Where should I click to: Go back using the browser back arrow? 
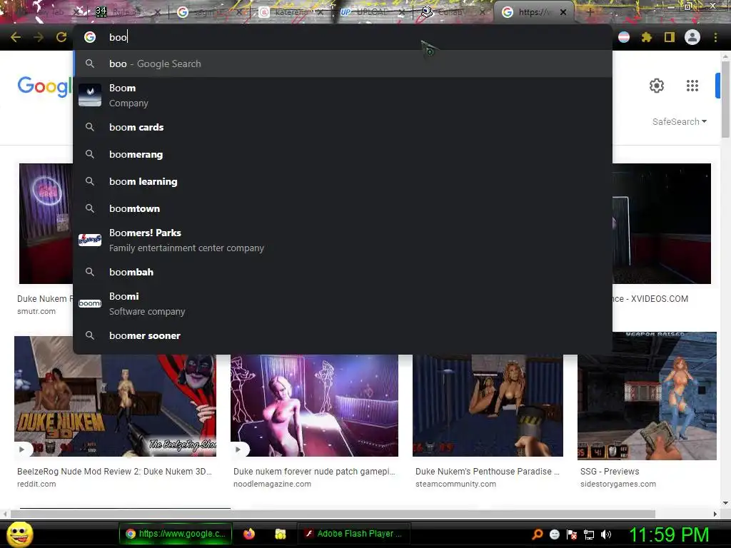click(16, 37)
